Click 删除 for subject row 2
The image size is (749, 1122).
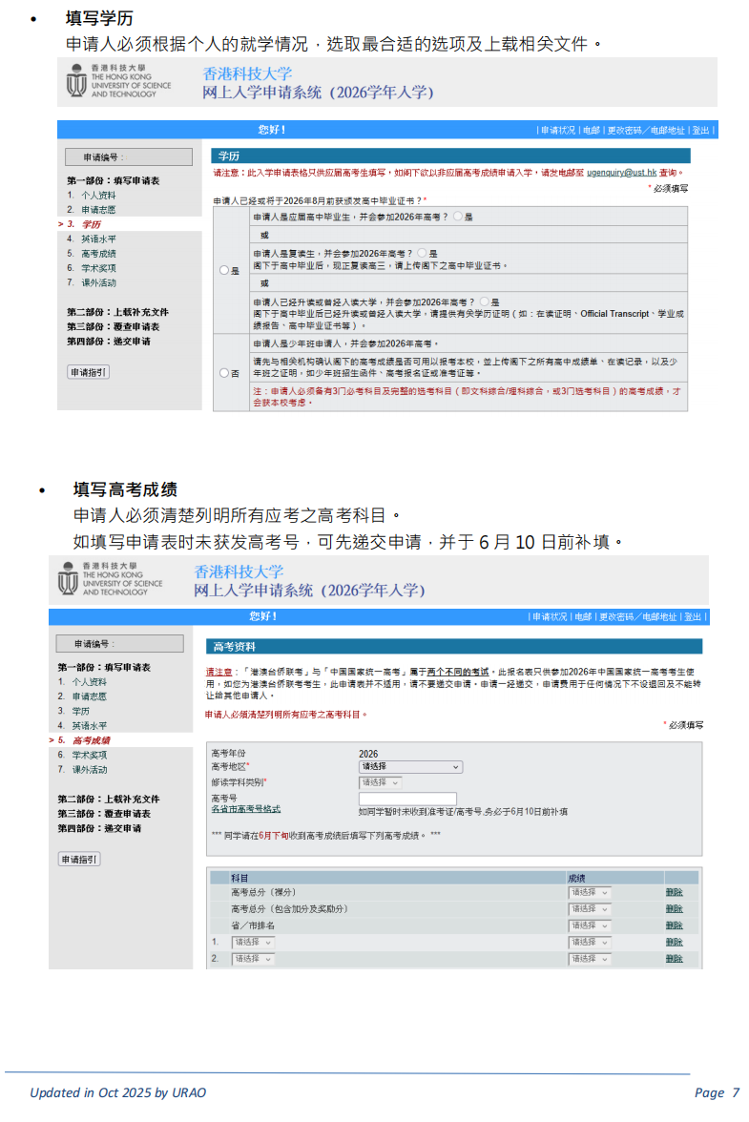674,959
